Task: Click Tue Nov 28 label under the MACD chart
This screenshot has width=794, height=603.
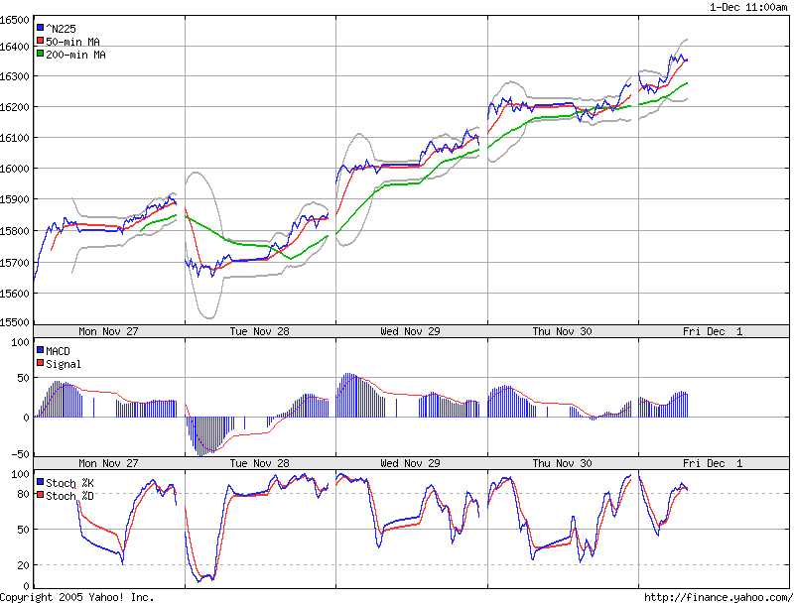Action: [x=259, y=463]
